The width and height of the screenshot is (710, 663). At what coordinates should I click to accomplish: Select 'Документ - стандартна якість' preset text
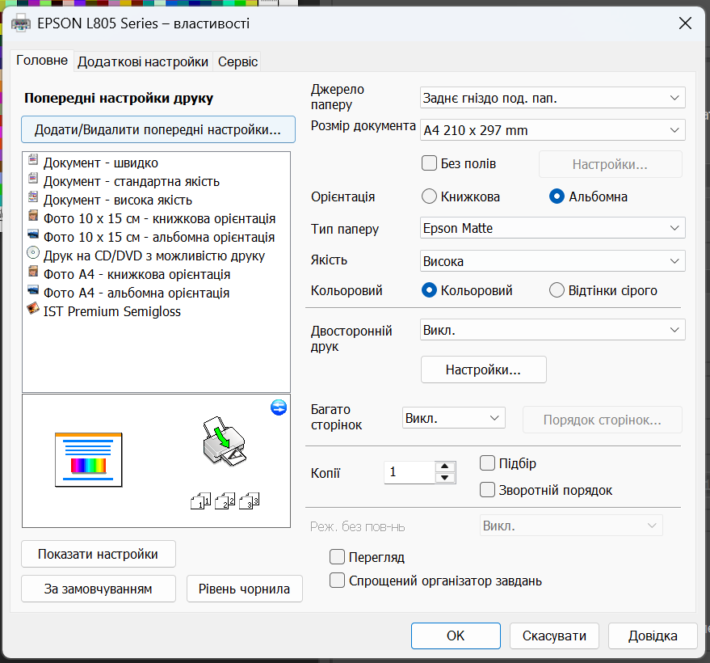coord(132,181)
